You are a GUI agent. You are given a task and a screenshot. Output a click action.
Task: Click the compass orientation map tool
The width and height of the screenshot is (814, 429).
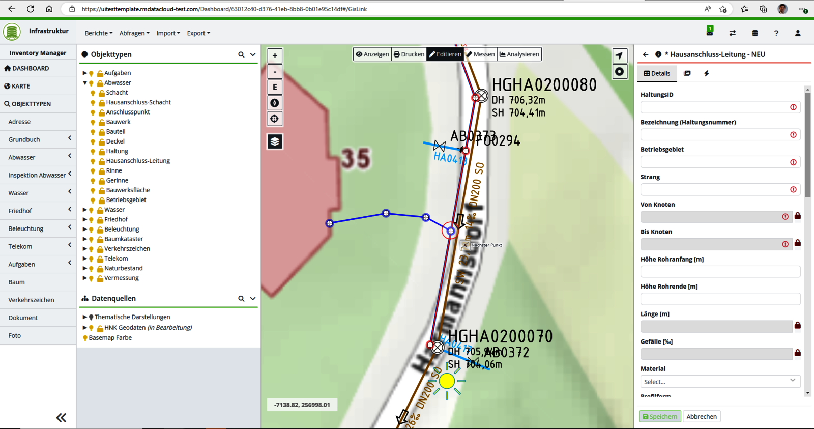(x=275, y=103)
